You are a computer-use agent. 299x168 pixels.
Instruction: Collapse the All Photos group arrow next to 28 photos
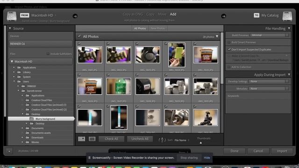click(x=217, y=36)
